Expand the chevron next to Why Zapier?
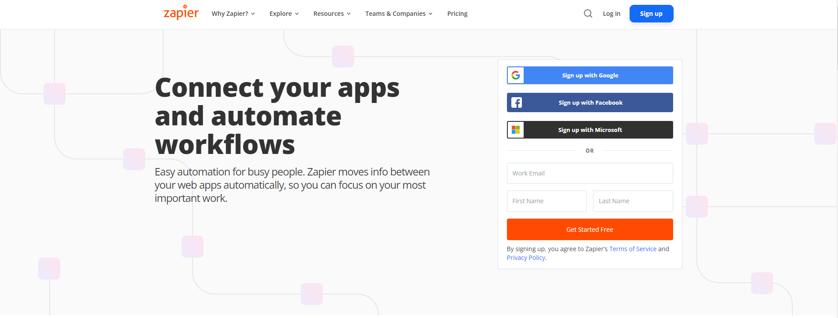 pyautogui.click(x=253, y=14)
